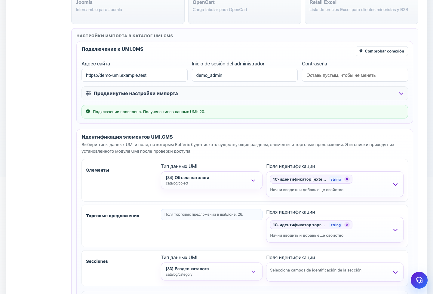Open Торговые предложения Поля идентификации dropdown arrow
Screen dimensions: 433x294
(395, 230)
